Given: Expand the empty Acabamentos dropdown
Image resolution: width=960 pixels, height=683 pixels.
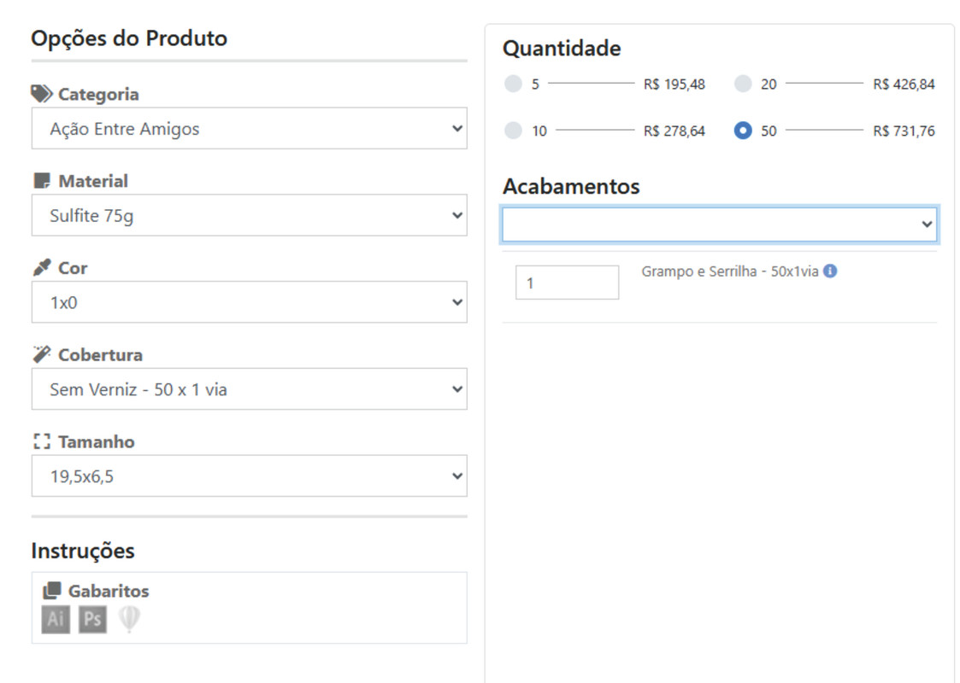Looking at the screenshot, I should point(719,225).
